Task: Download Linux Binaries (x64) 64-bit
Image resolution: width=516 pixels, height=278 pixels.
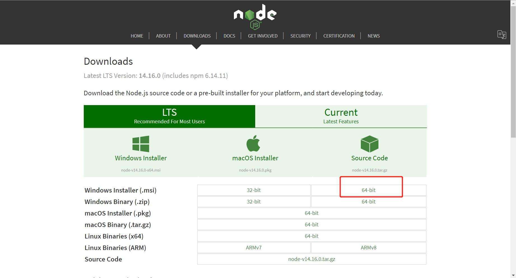Action: [312, 236]
